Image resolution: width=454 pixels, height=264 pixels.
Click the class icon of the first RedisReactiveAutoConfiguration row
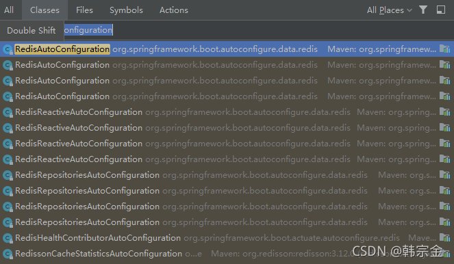[8, 112]
